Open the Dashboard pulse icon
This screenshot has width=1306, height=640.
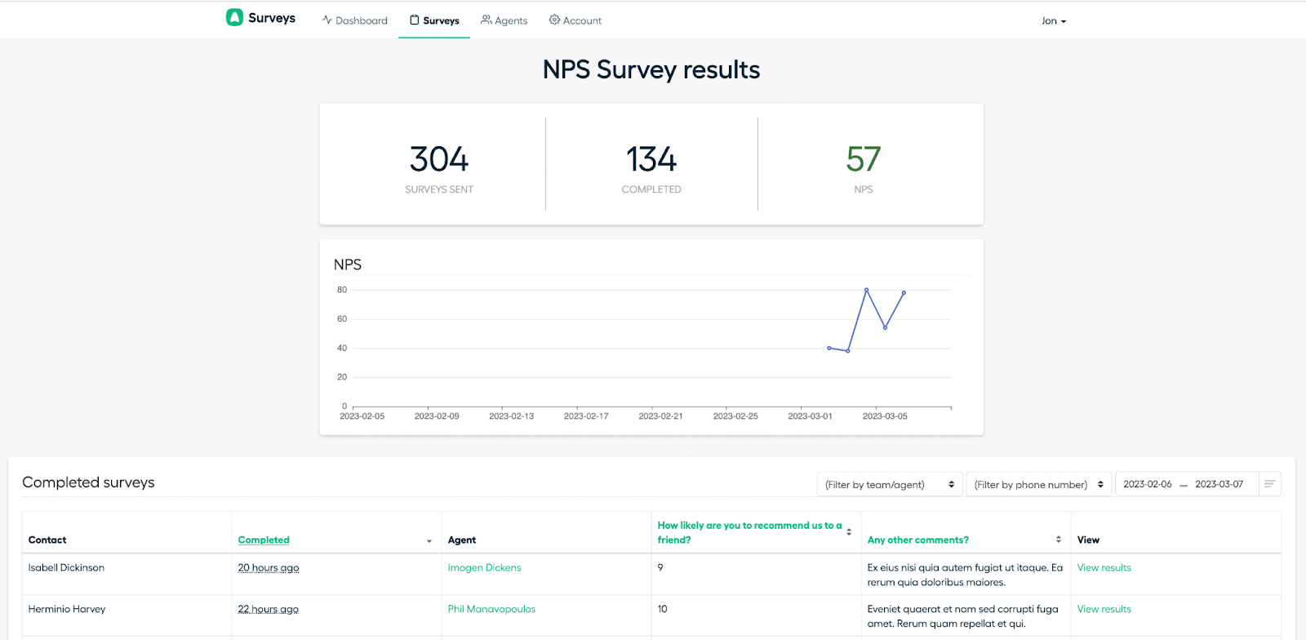click(x=327, y=20)
